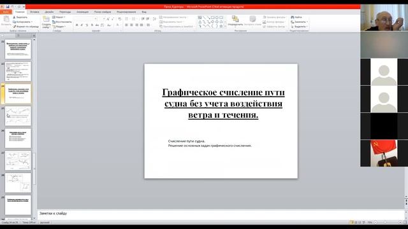Screen dimensions: 408x229
Task: Fit slide to current window
Action: [x=405, y=223]
